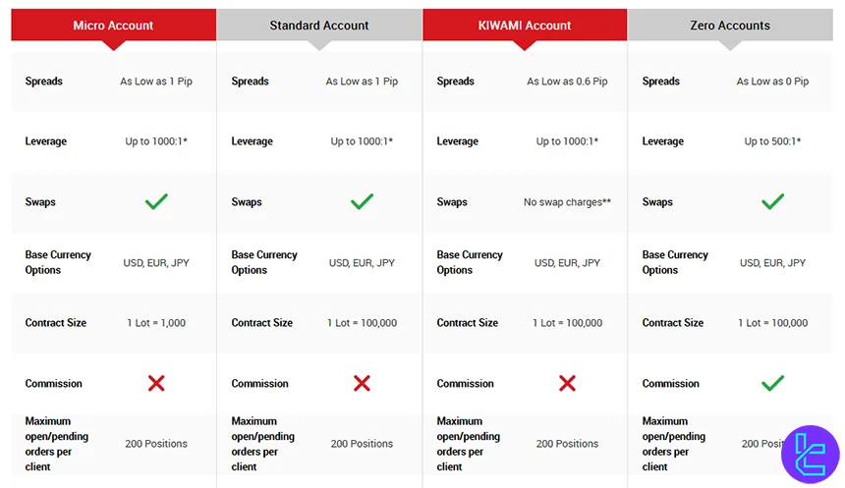This screenshot has width=845, height=488.
Task: Click the Leverage label in Standard Account
Action: 253,141
